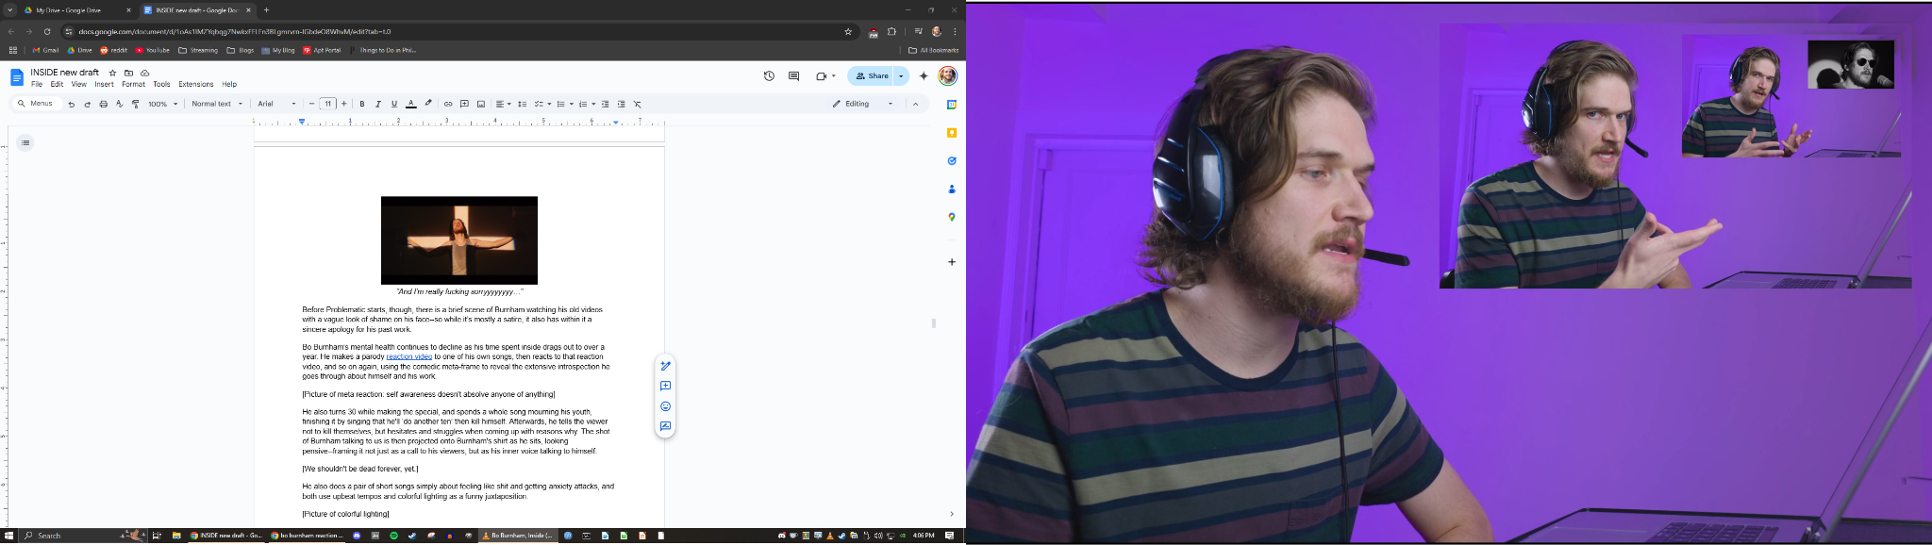This screenshot has height=545, width=1932.
Task: Open the Insert menu
Action: coord(104,85)
